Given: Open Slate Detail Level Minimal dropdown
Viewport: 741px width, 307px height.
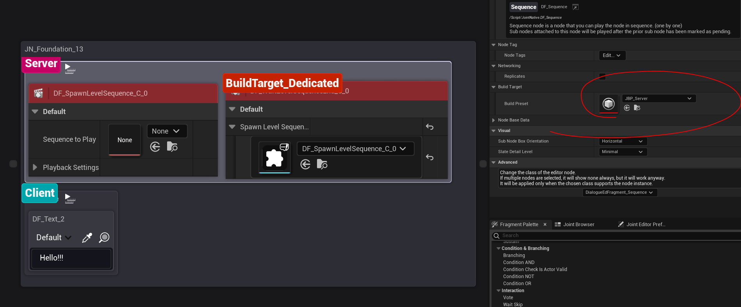Looking at the screenshot, I should (x=623, y=152).
